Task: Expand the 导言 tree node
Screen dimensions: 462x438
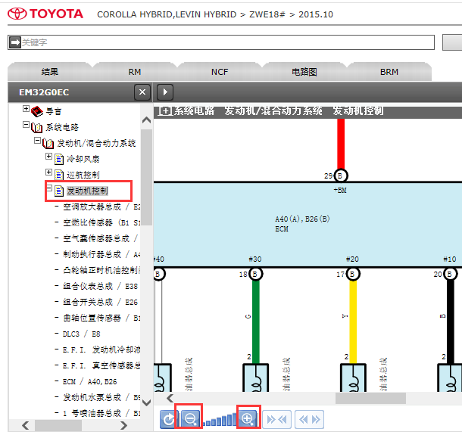Action: point(26,109)
